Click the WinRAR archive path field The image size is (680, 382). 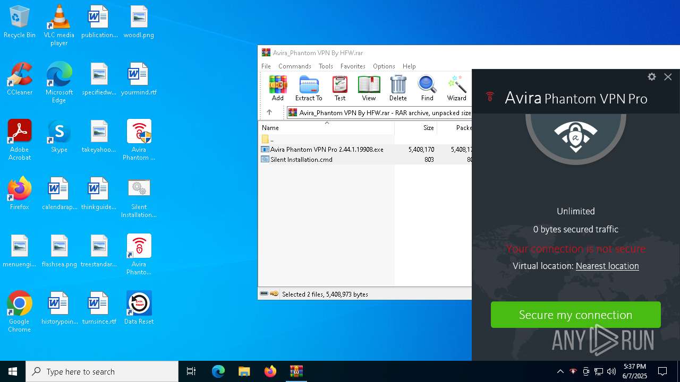(379, 112)
